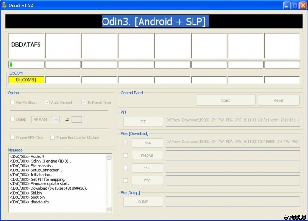Click the PHONE file path field
The height and width of the screenshot is (221, 308).
233,156
